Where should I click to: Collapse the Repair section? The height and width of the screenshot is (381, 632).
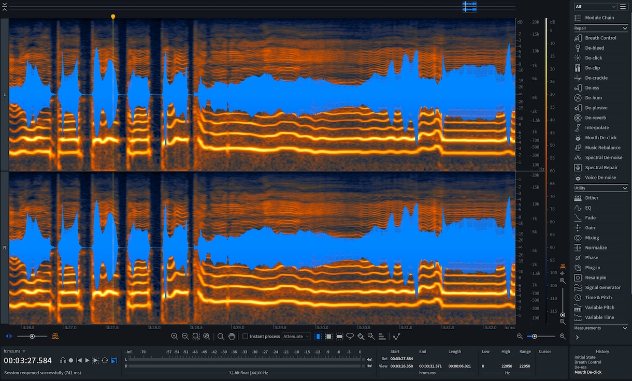point(625,28)
